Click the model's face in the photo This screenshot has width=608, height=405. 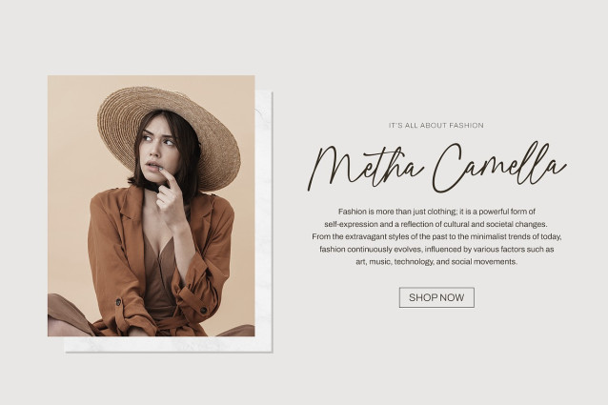pos(158,150)
